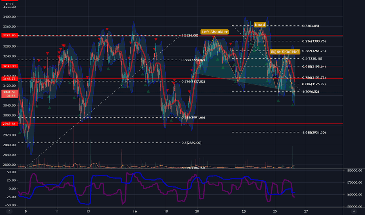Click the 3400.00 price scale value
365x215 pixels.
tap(9, 17)
